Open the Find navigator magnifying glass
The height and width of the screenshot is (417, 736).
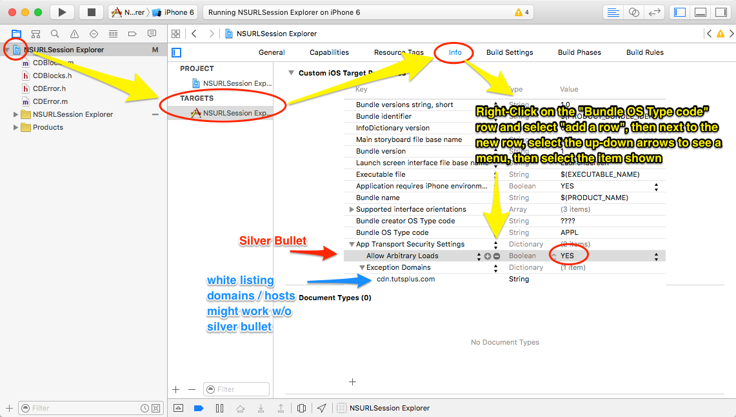(x=55, y=34)
